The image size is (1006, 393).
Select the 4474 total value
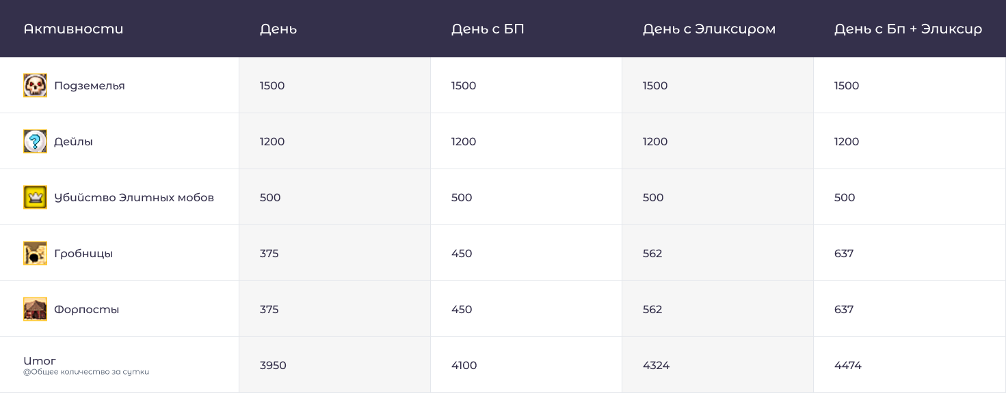[x=848, y=366]
